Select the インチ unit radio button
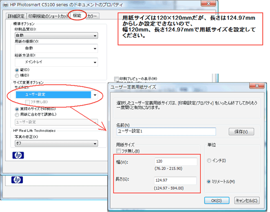 [209, 161]
